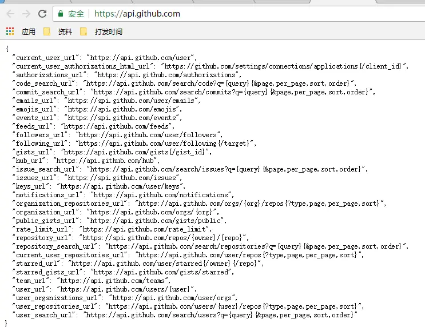Click the browser forward arrow

[26, 14]
